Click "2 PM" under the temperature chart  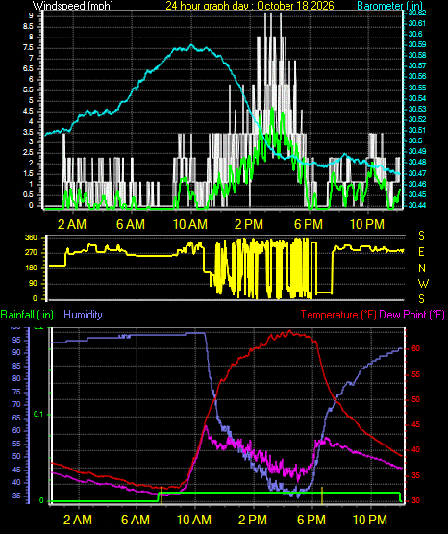point(253,520)
